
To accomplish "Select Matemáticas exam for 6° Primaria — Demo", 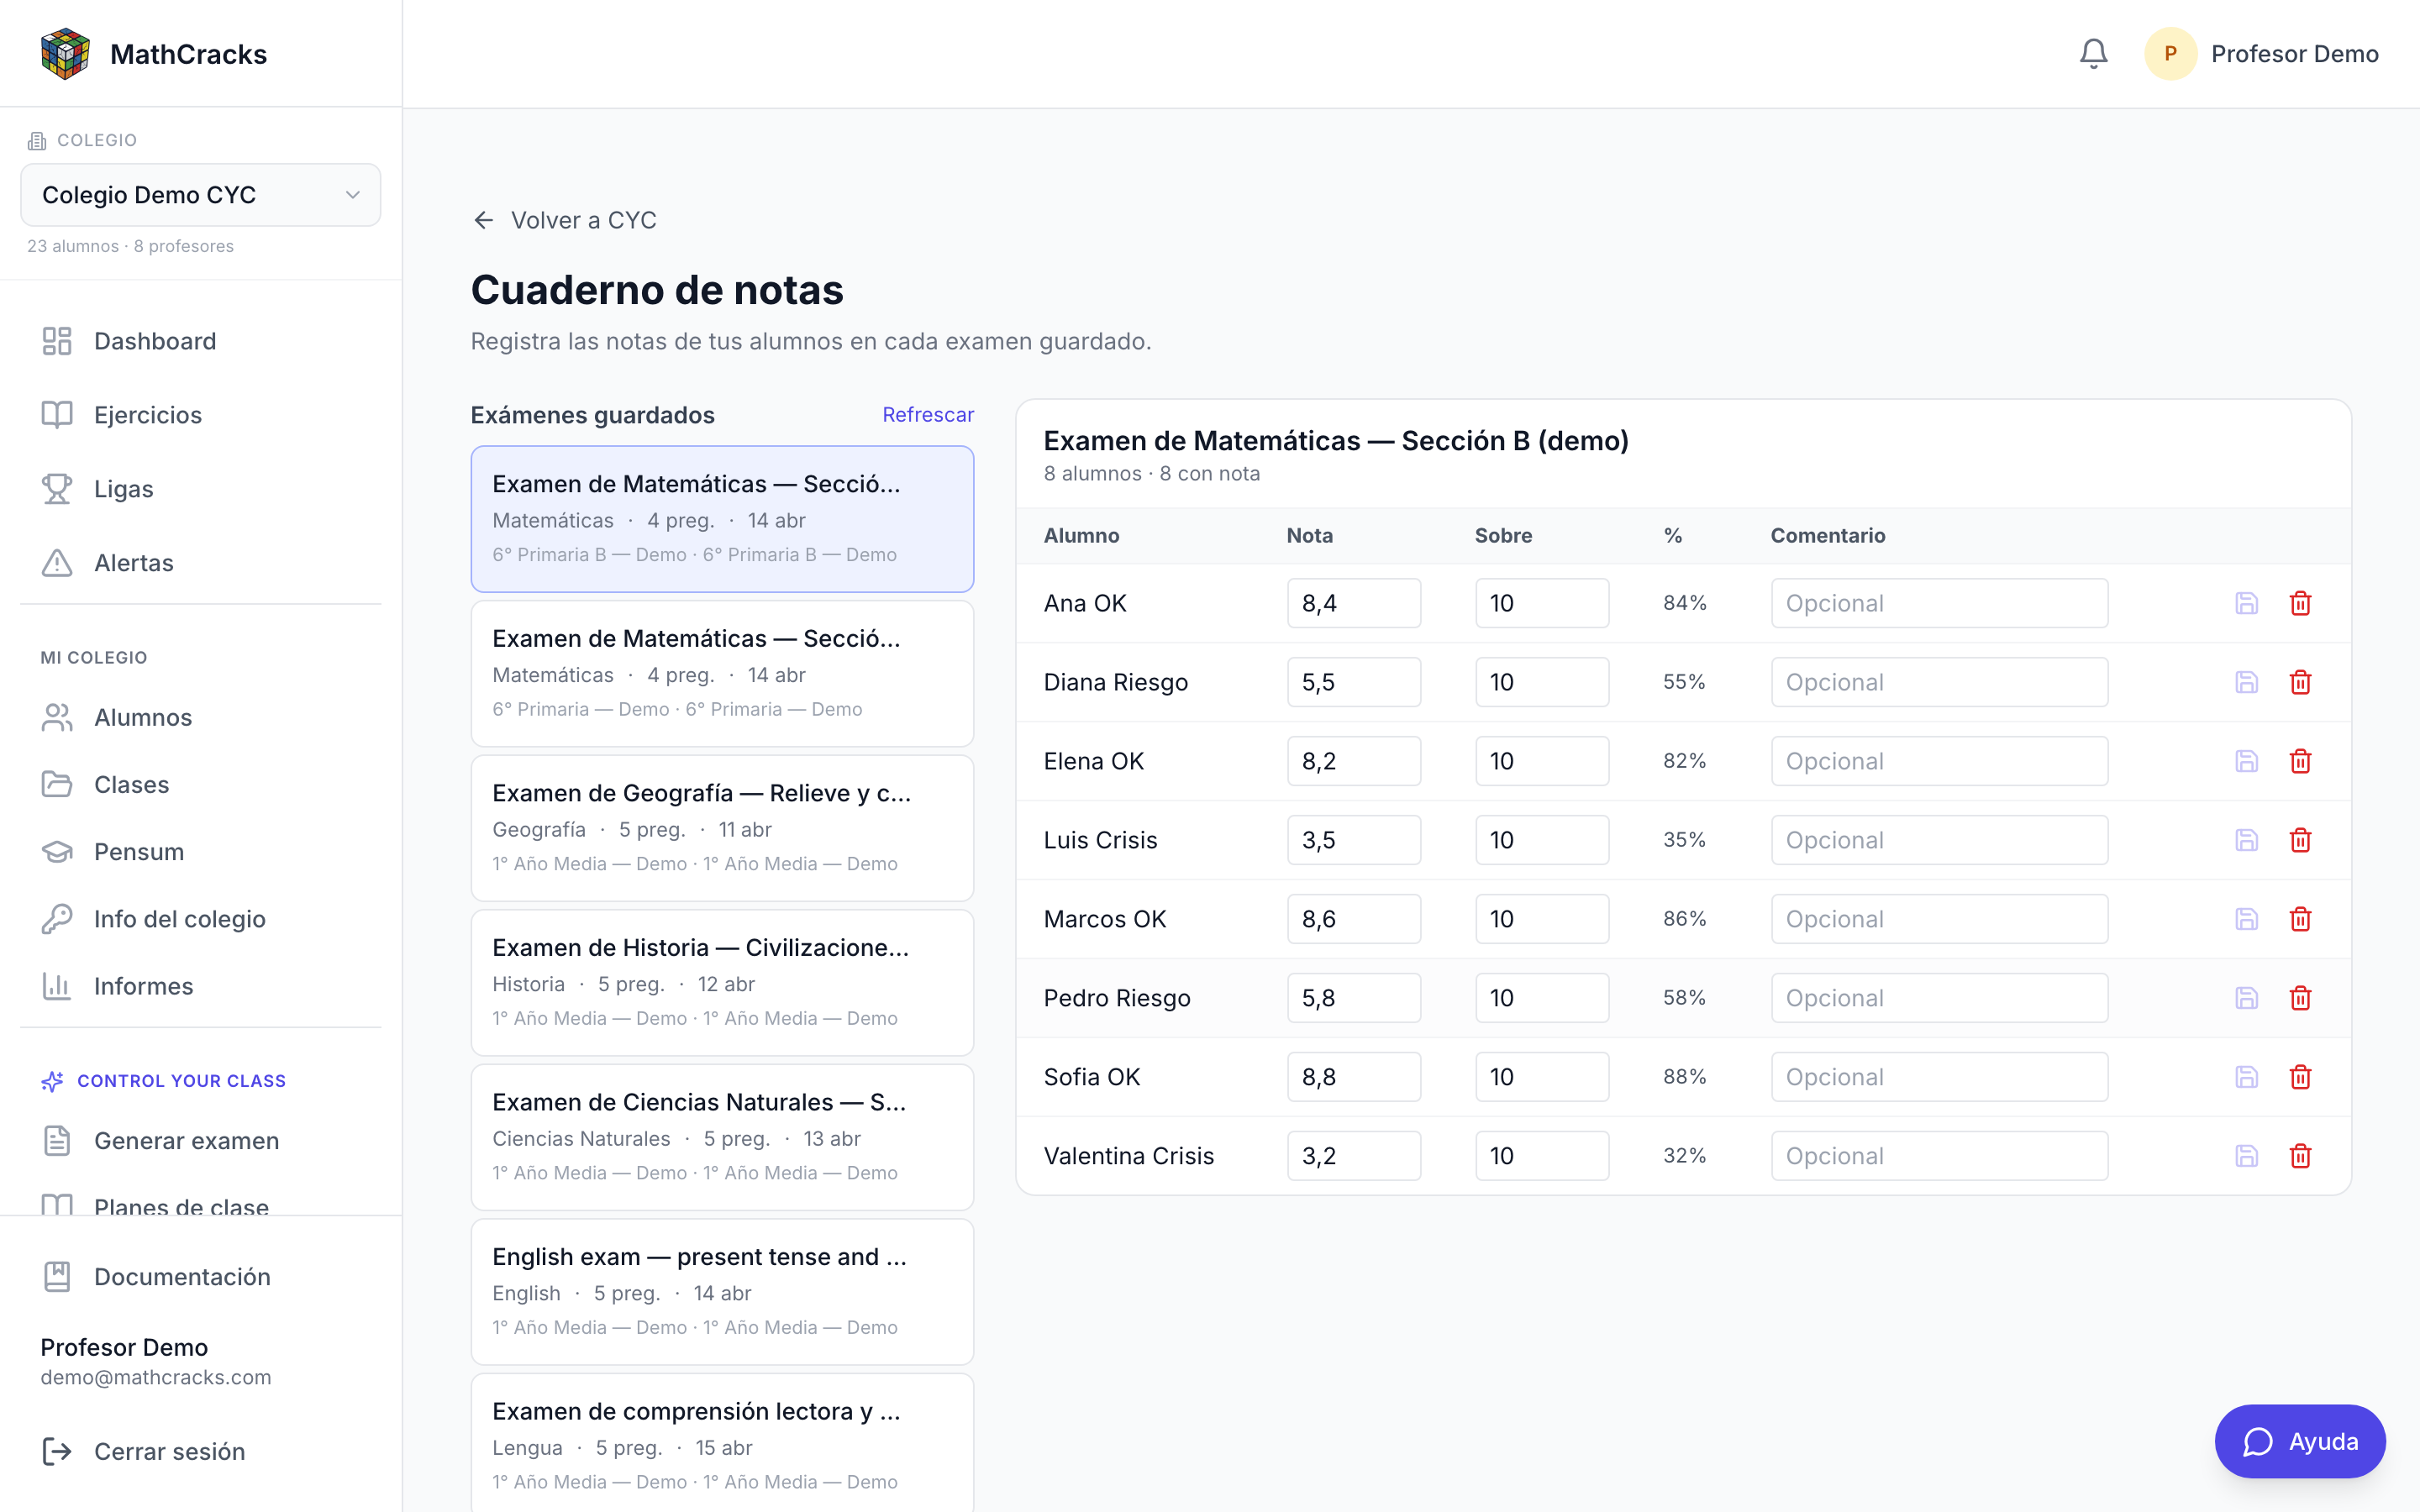I will 722,673.
